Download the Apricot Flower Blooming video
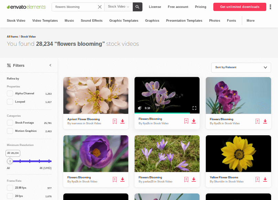Viewport: 278px width, 200px height. [x=122, y=122]
